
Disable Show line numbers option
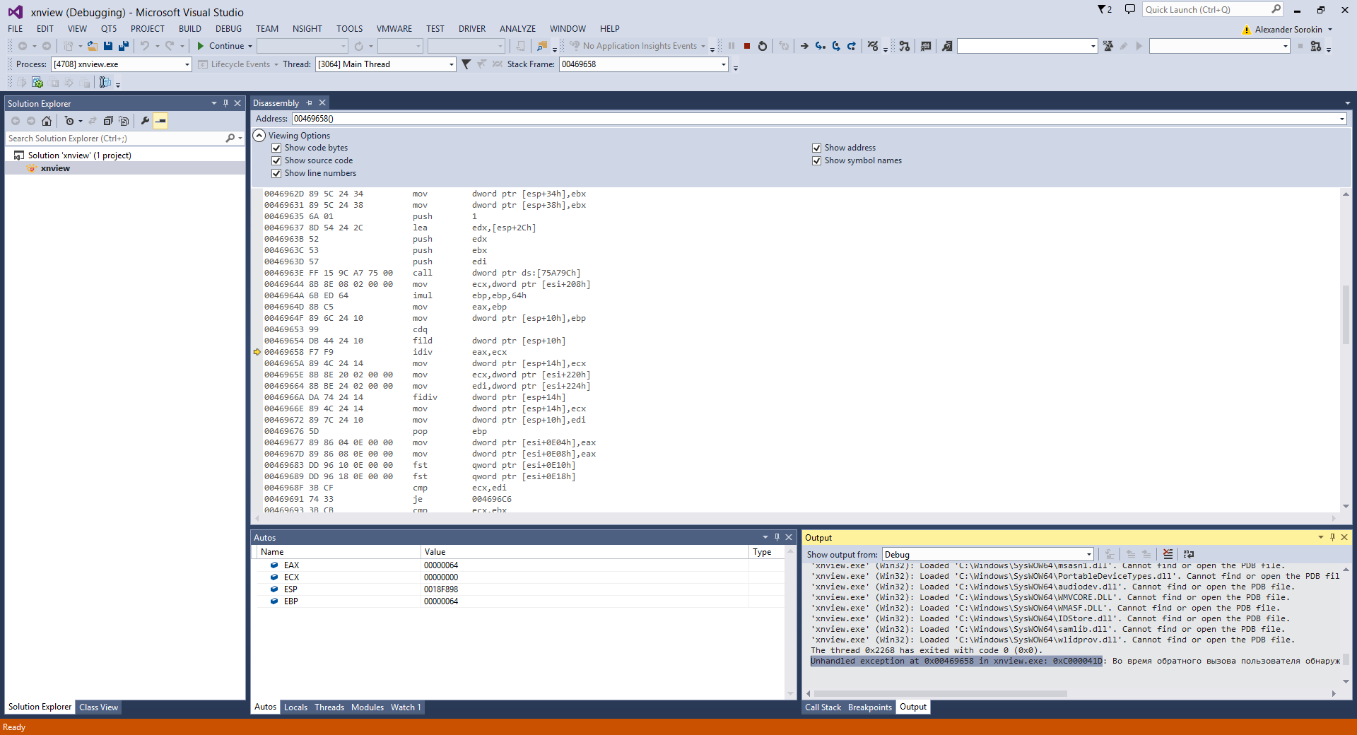pyautogui.click(x=276, y=173)
